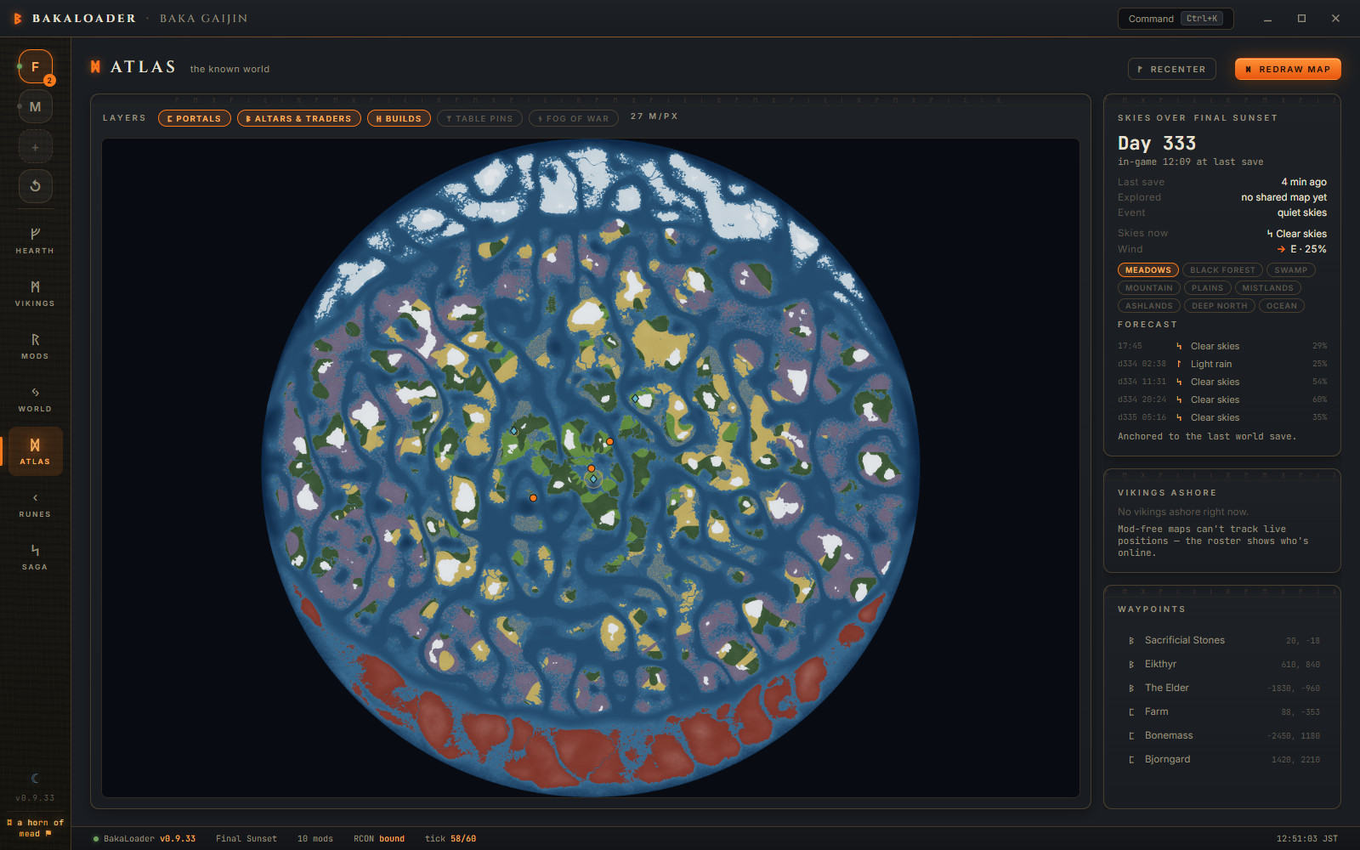Jump to Eikthyr waypoint
Screen dimensions: 1360x850
pyautogui.click(x=1222, y=664)
